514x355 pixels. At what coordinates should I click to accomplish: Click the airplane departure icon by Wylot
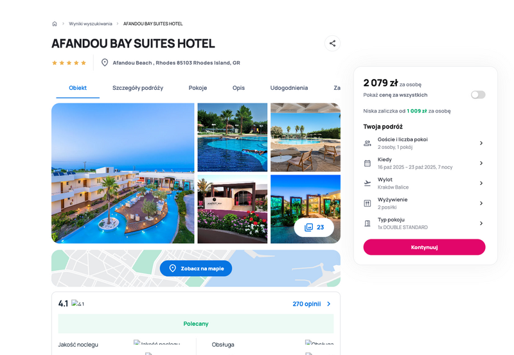tap(368, 183)
